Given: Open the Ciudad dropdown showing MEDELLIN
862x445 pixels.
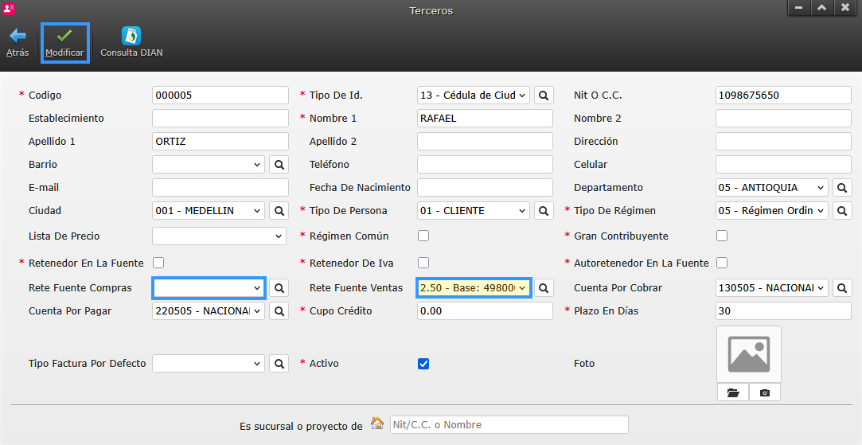Looking at the screenshot, I should 208,211.
